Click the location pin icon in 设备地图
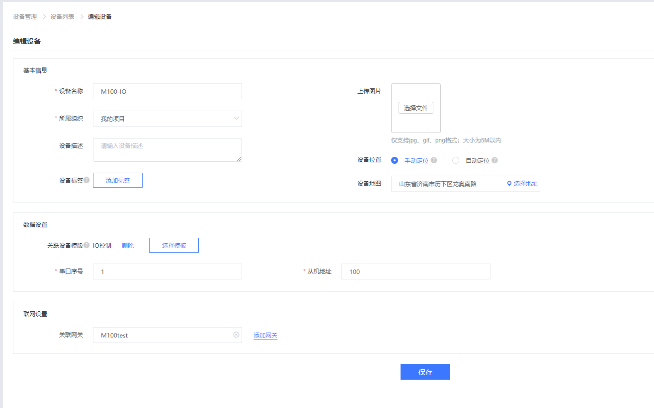Screen dimensions: 654x408 point(509,184)
